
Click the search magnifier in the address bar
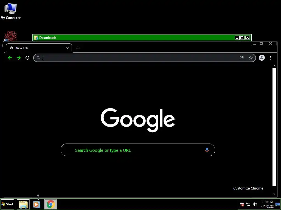click(38, 58)
